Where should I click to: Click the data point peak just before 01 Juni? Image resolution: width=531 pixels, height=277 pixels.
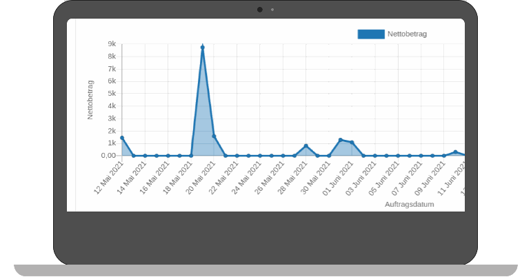341,140
